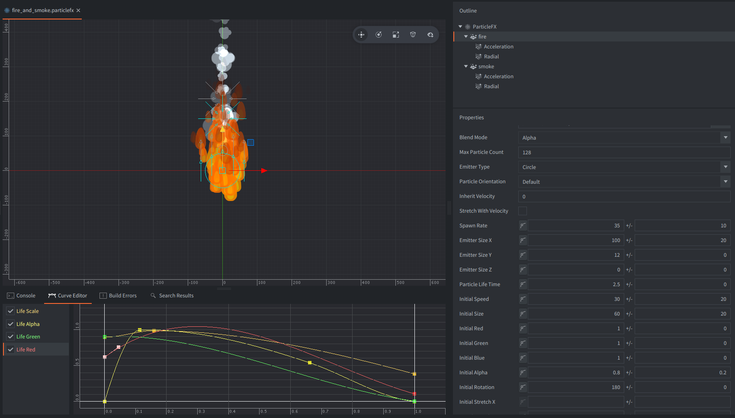
Task: Click the Max Particle Count field
Action: [624, 153]
